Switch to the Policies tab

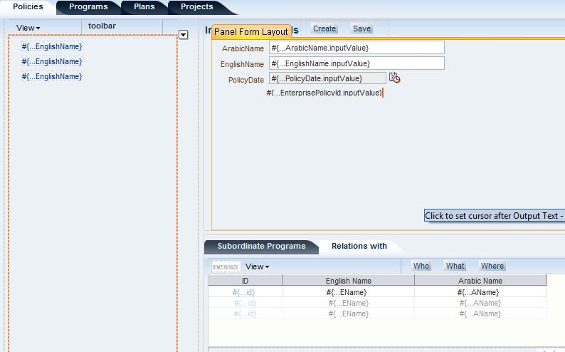[x=28, y=7]
